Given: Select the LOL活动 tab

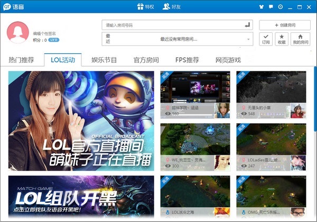Looking at the screenshot, I should click(63, 60).
